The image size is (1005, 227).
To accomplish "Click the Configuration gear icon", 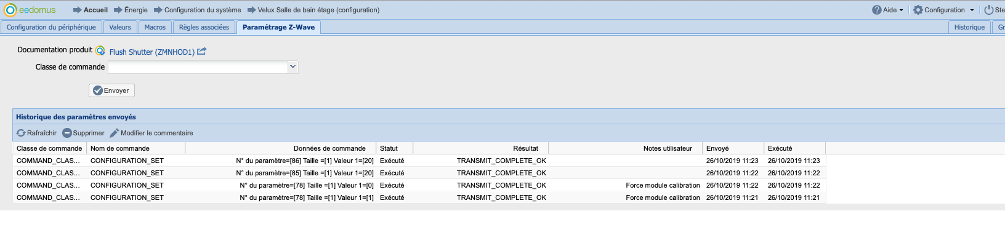I will (x=918, y=10).
